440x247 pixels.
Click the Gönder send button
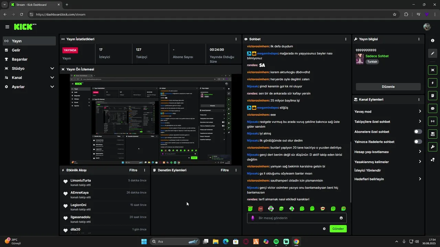coord(338,228)
